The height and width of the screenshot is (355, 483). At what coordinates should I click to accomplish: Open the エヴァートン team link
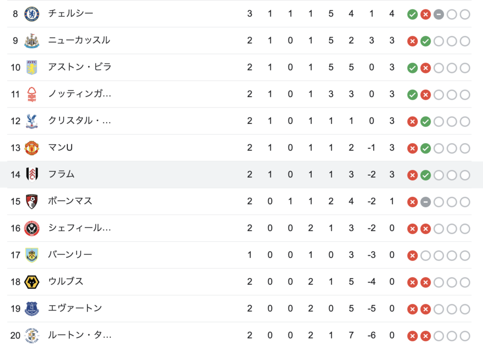pyautogui.click(x=75, y=308)
